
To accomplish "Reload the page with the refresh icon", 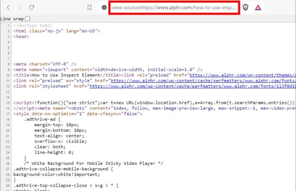I will [31, 7].
